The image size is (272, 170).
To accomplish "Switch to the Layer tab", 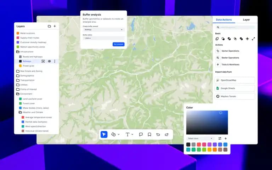I will pos(246,19).
